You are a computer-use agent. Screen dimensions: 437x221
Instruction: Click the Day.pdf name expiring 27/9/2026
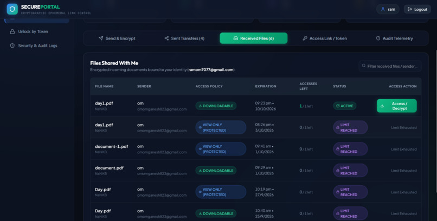[x=103, y=190]
